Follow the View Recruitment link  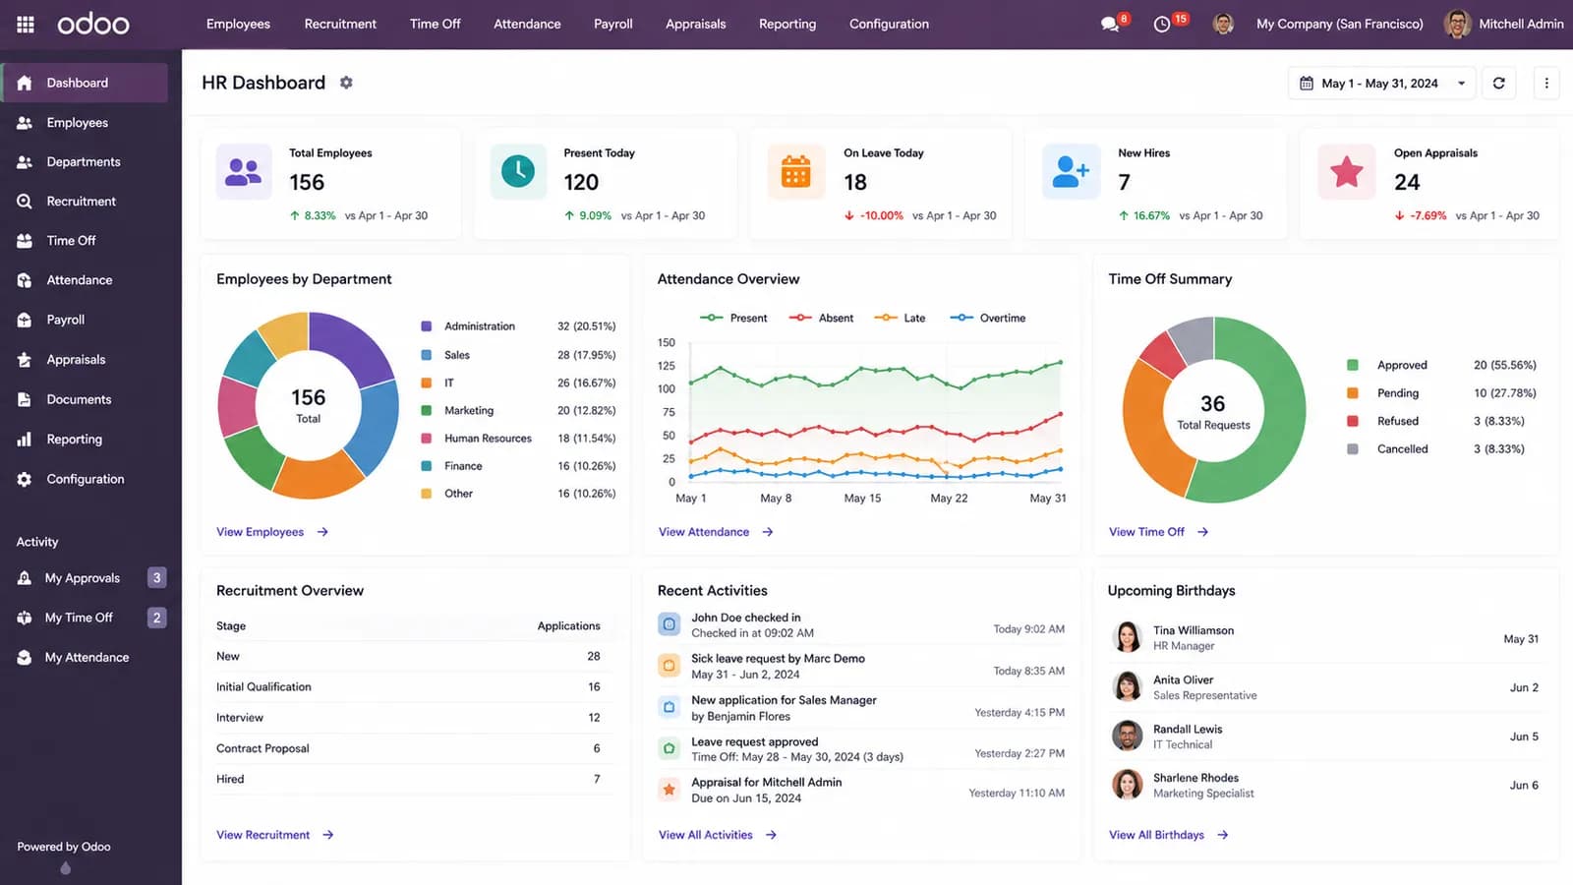tap(275, 835)
